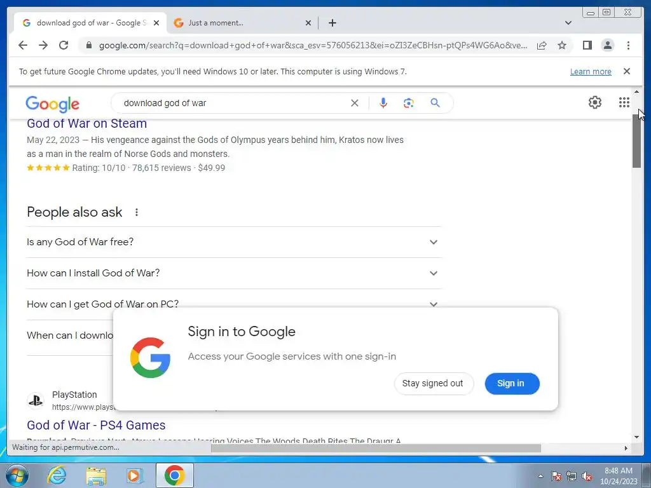
Task: Choose 'Stay signed out' in the dialog
Action: pos(433,383)
